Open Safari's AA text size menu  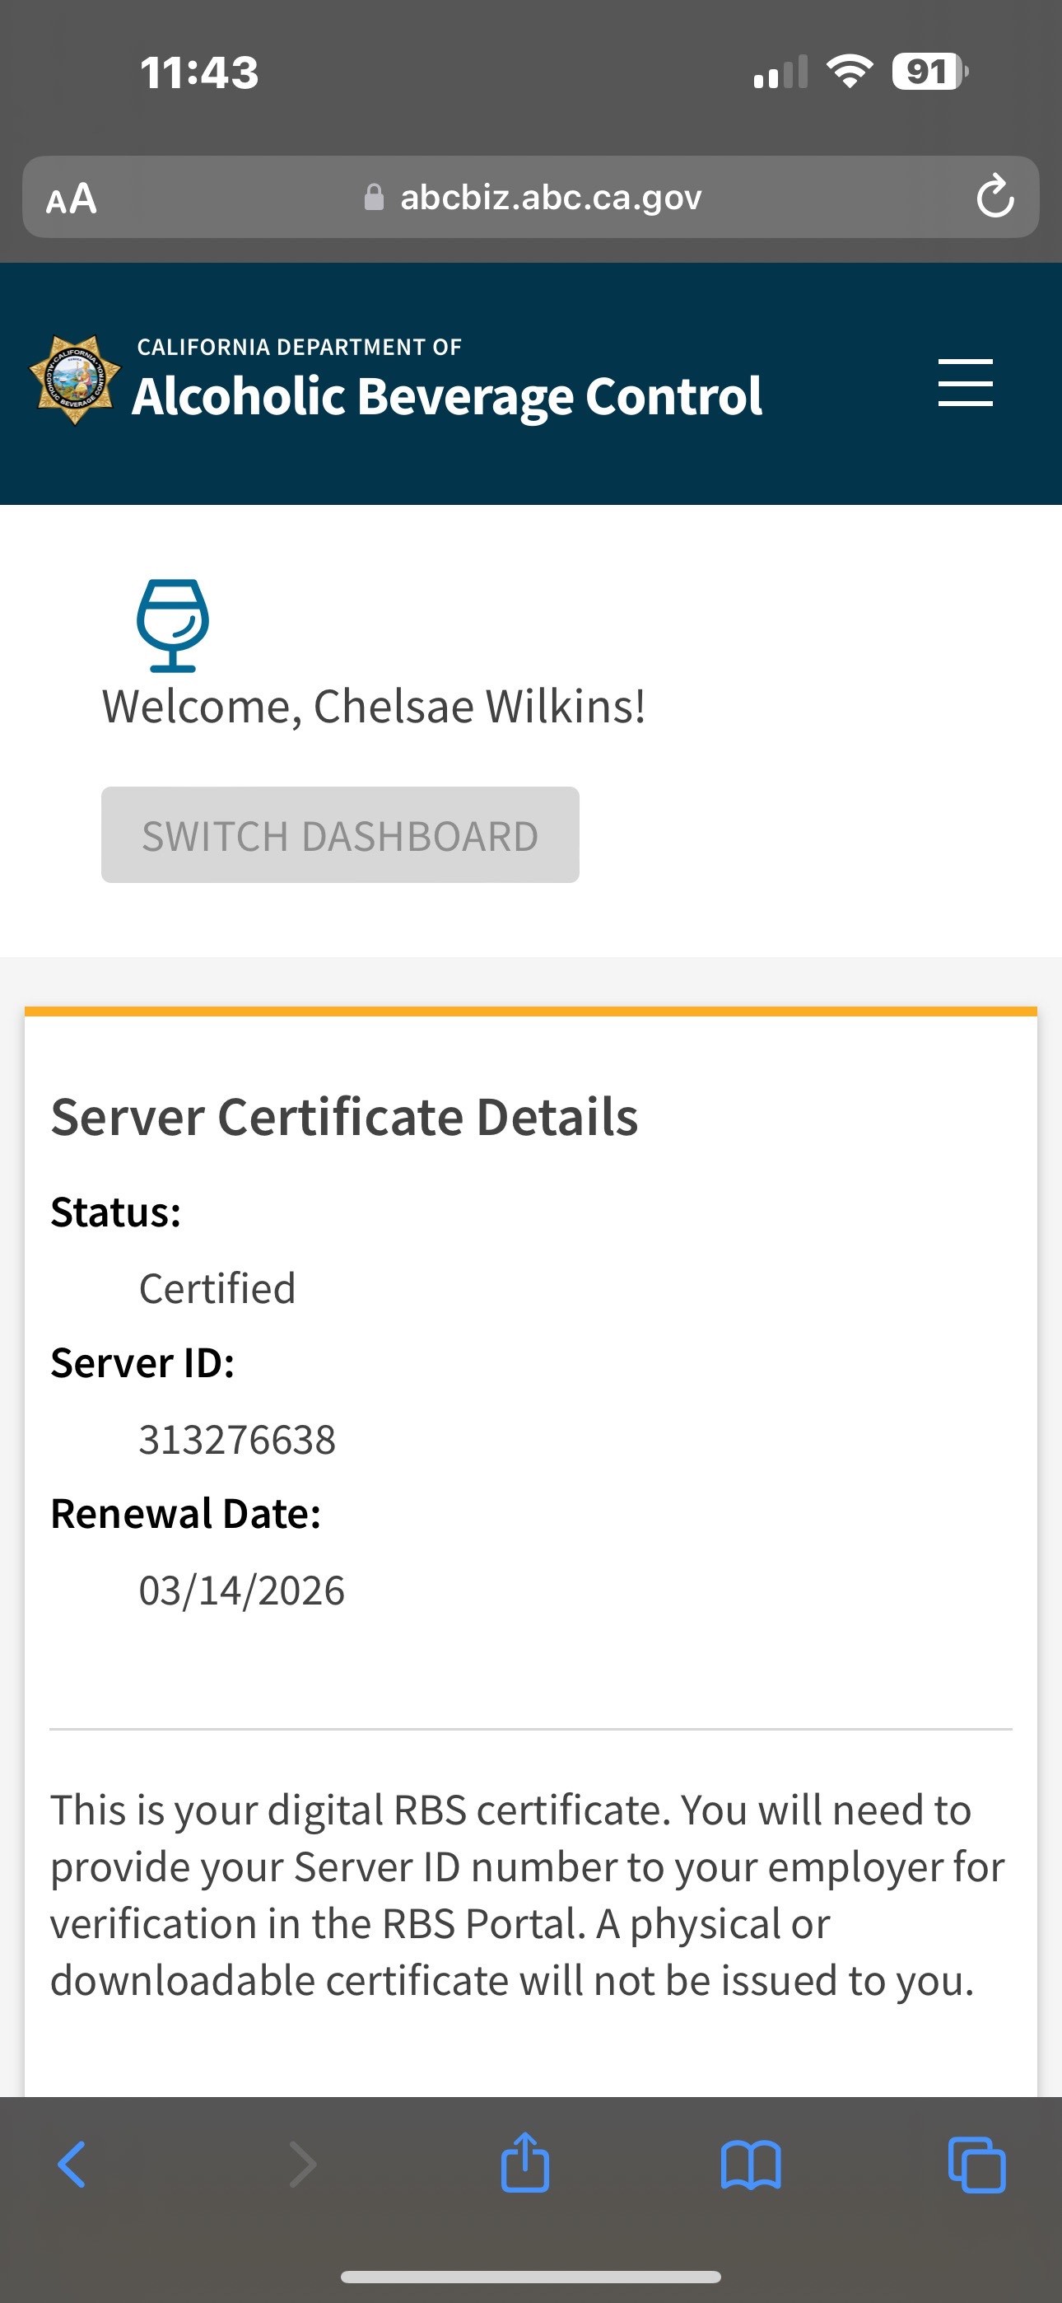72,199
